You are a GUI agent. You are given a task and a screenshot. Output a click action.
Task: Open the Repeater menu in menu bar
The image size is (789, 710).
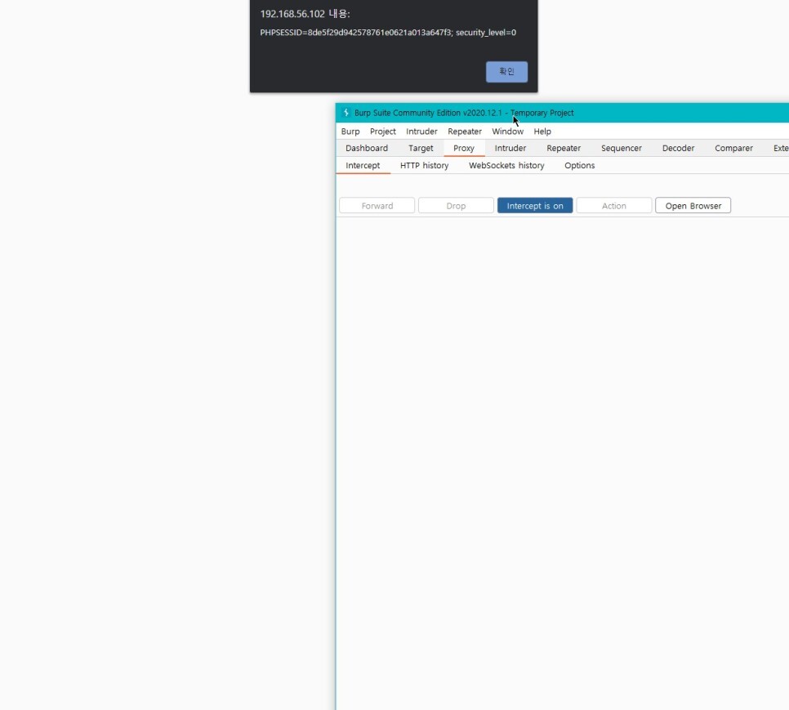tap(465, 132)
